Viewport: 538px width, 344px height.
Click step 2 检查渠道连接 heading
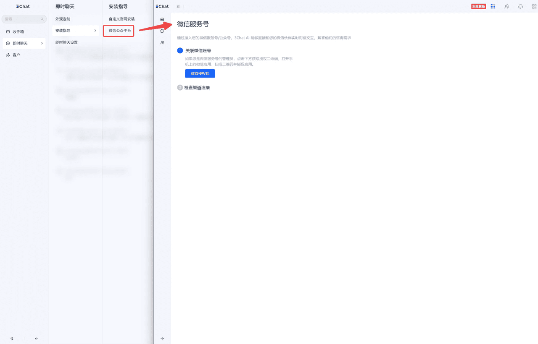197,88
